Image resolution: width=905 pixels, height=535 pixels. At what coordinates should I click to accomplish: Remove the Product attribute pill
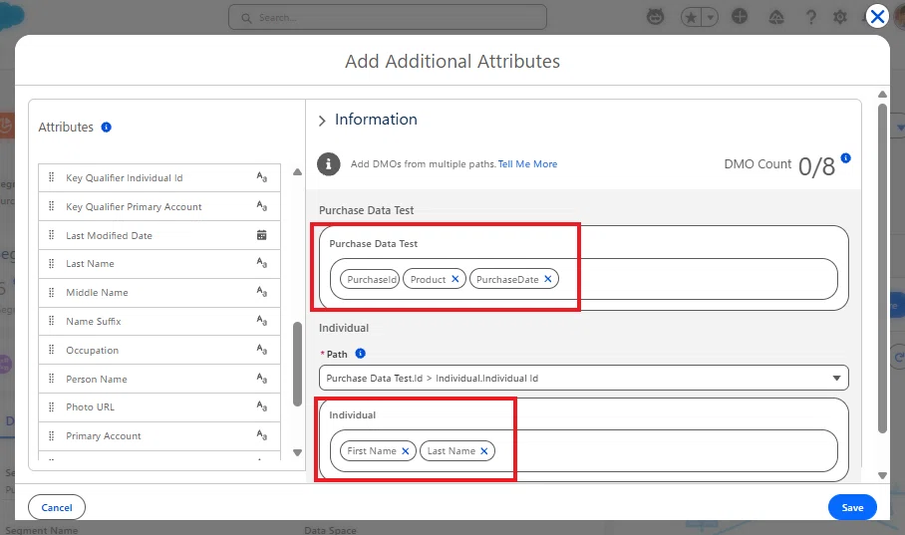[x=454, y=279]
